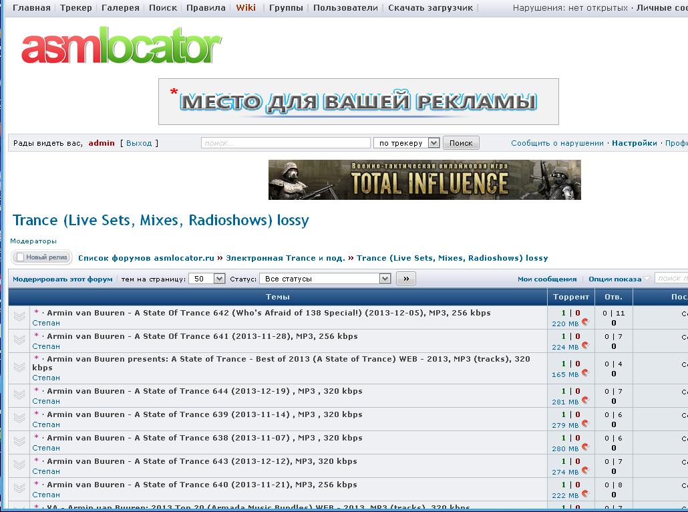Click download icon next to 224 MB torrent
Image resolution: width=688 pixels, height=512 pixels.
[x=585, y=346]
